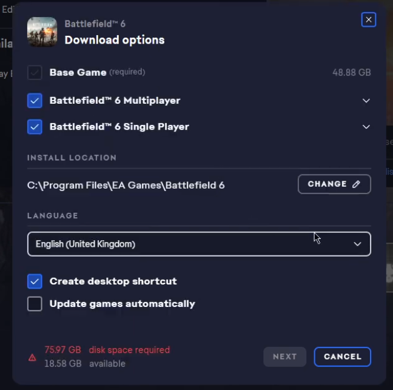Click the Download options heading
Screen dimensions: 393x390
click(x=114, y=40)
